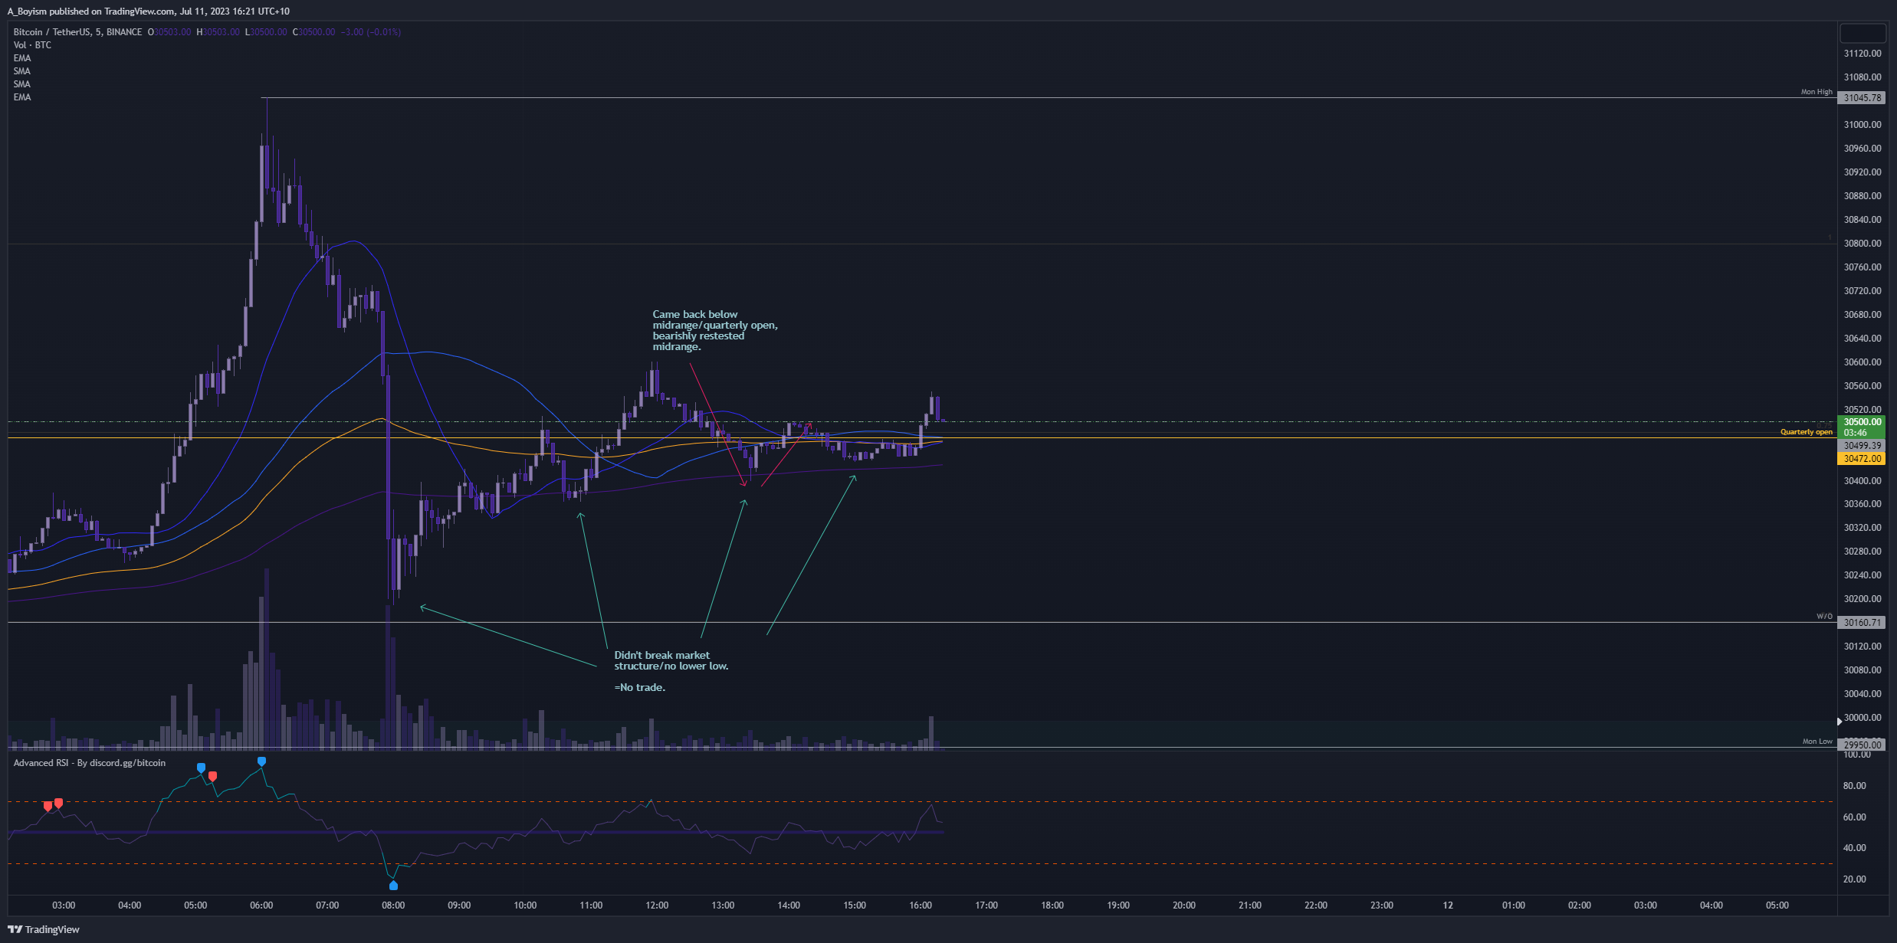This screenshot has width=1897, height=943.
Task: Click the bottommost EMA legend label
Action: pyautogui.click(x=22, y=97)
